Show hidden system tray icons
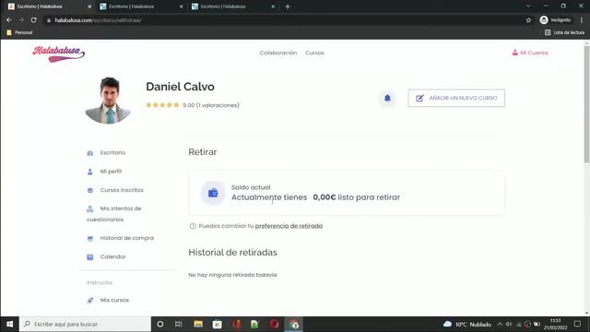 pyautogui.click(x=500, y=324)
